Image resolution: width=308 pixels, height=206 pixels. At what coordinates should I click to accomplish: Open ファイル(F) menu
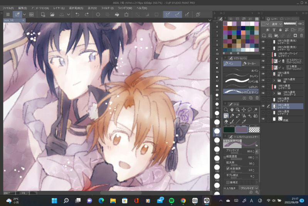[8, 8]
